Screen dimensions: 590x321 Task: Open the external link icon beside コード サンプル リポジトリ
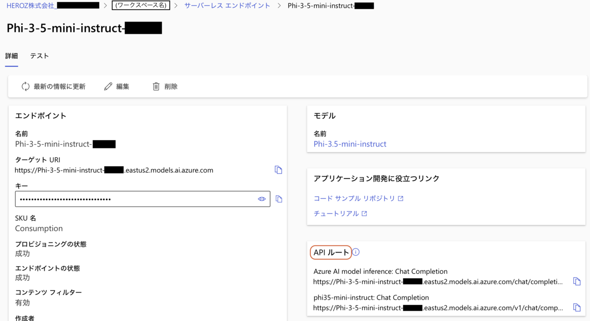tap(401, 199)
